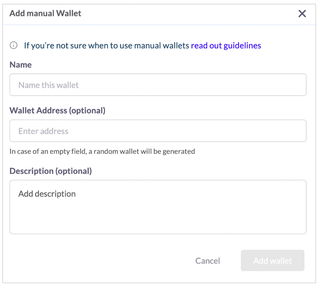Click the manual wallets guidance sentence
Image resolution: width=319 pixels, height=287 pixels.
tap(107, 46)
